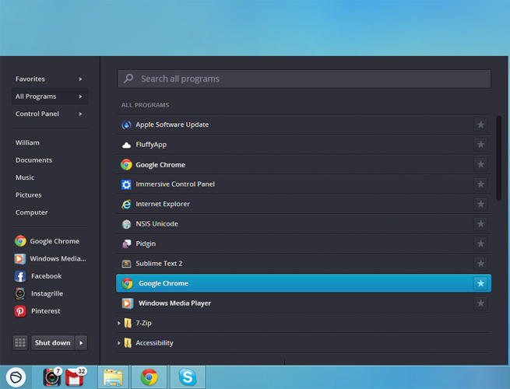The height and width of the screenshot is (389, 510).
Task: Toggle favorite star for Sublime Text 2
Action: pos(480,264)
